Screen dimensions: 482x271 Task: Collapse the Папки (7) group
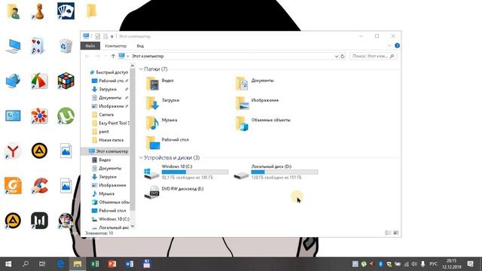coord(141,69)
